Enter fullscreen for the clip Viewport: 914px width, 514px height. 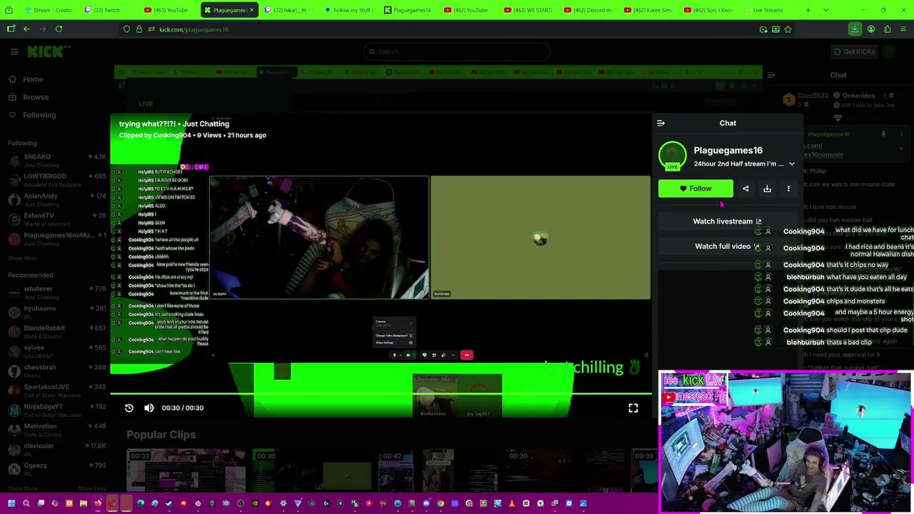click(x=633, y=408)
